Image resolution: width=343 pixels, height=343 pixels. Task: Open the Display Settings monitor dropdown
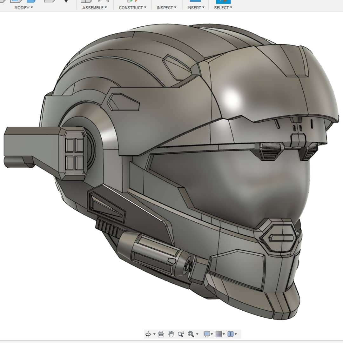(208, 334)
